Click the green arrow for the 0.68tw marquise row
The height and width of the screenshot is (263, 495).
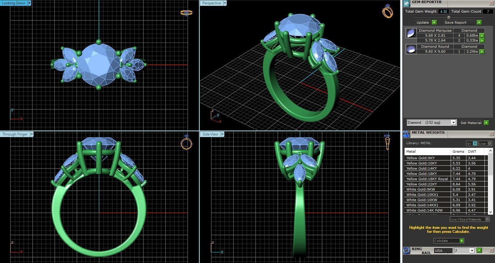point(482,35)
